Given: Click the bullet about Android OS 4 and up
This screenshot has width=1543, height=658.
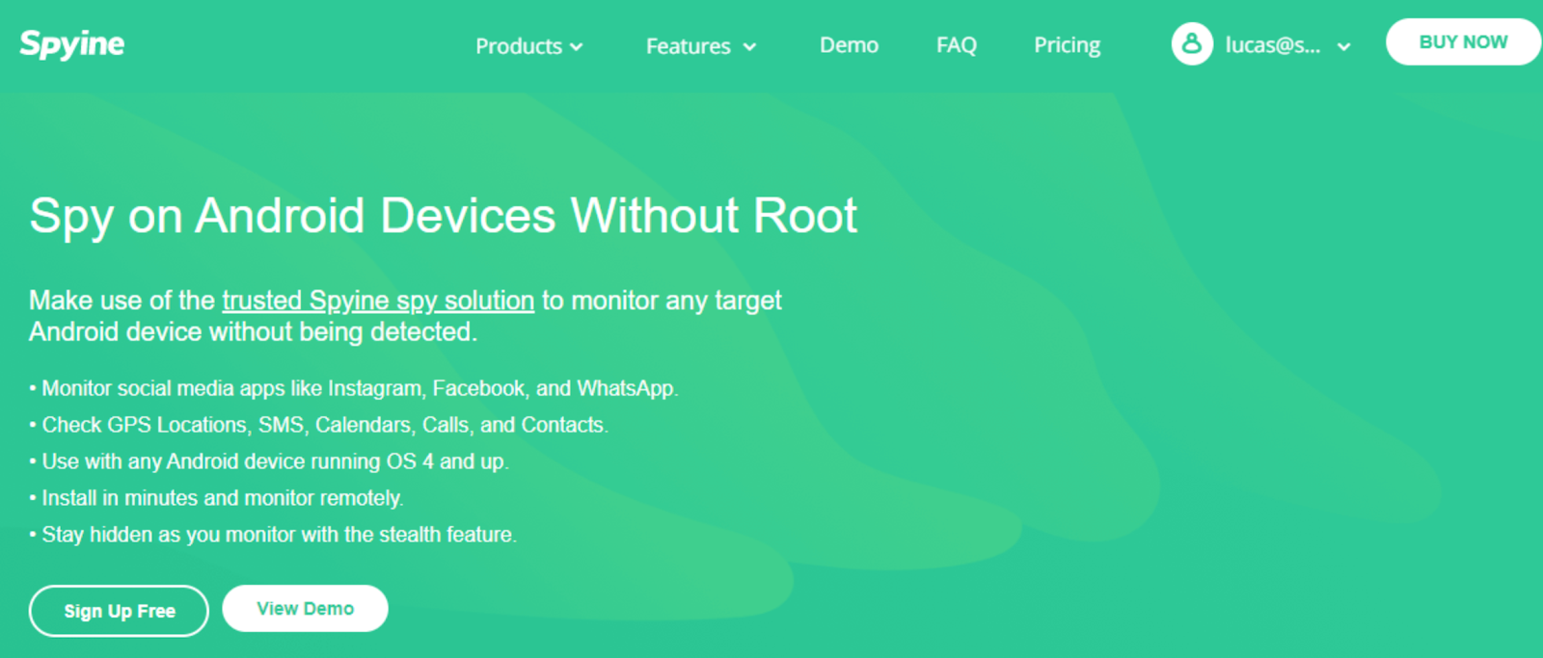Looking at the screenshot, I should click(x=269, y=461).
